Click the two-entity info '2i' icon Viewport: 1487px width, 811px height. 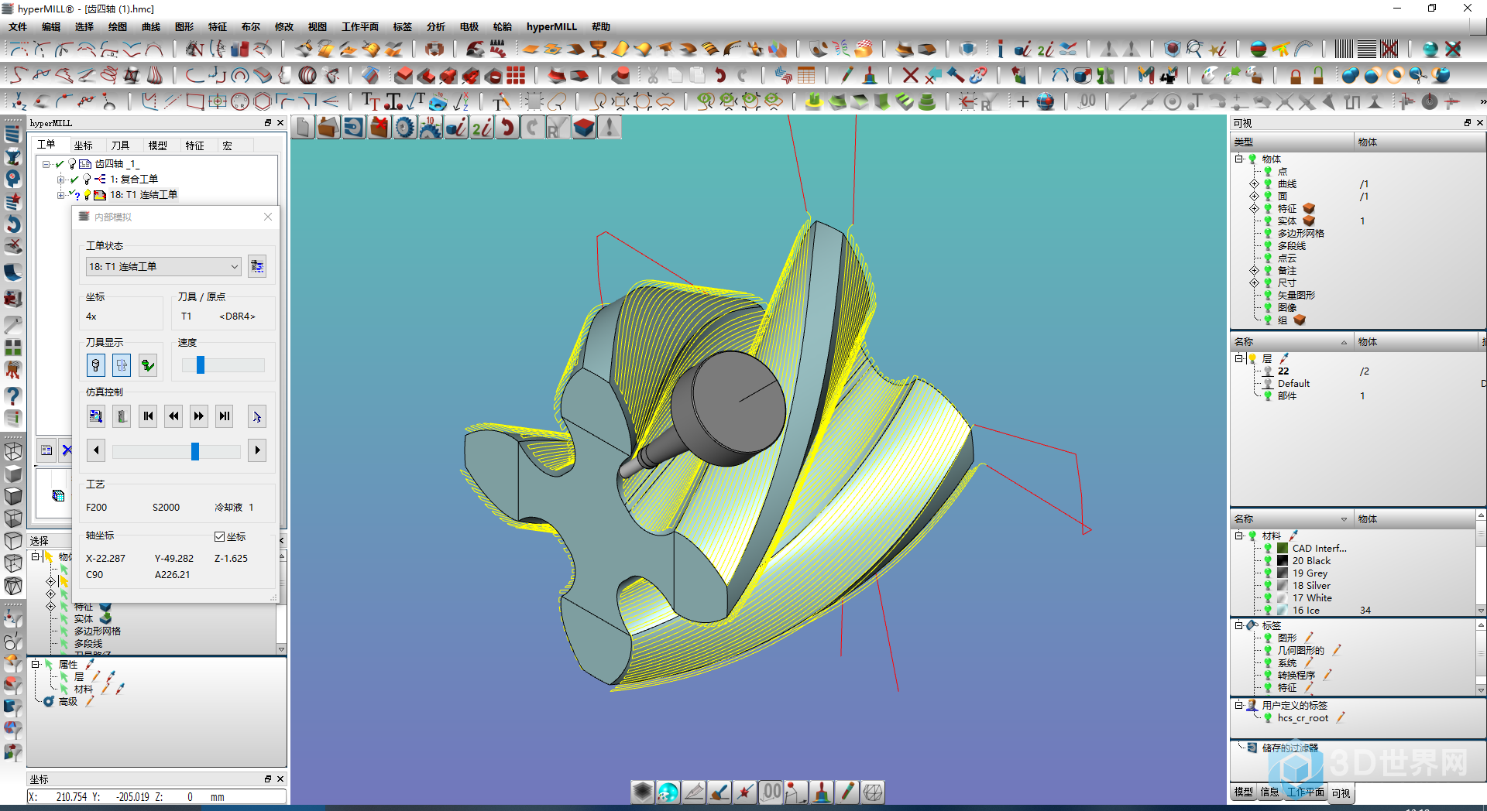(x=482, y=128)
